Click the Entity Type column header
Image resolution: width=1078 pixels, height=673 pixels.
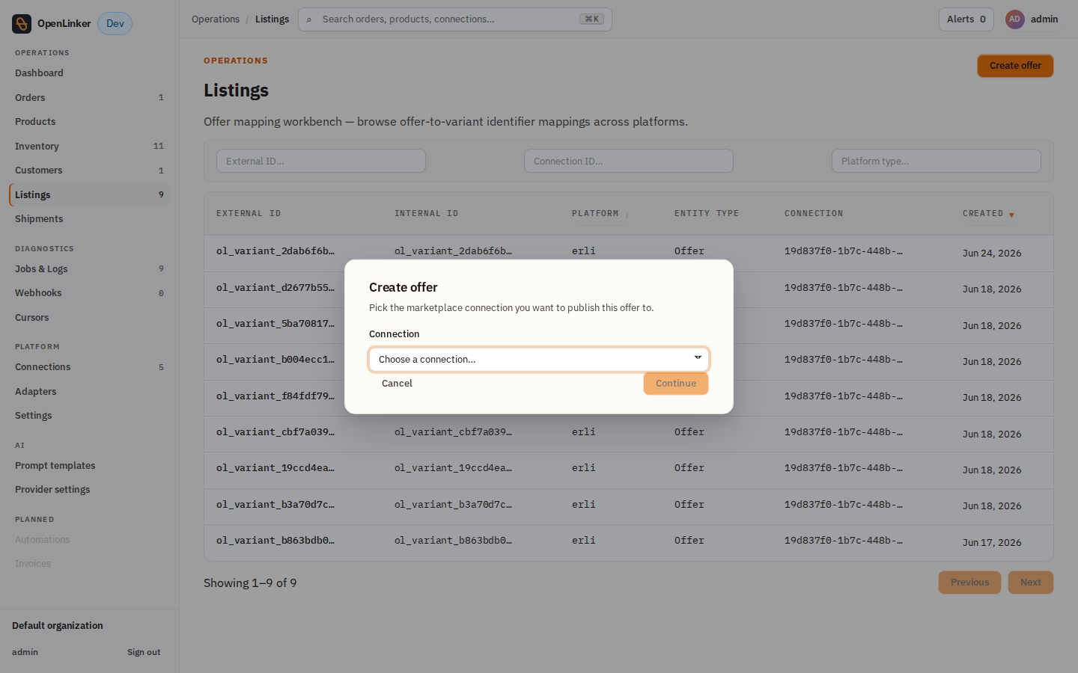click(706, 214)
